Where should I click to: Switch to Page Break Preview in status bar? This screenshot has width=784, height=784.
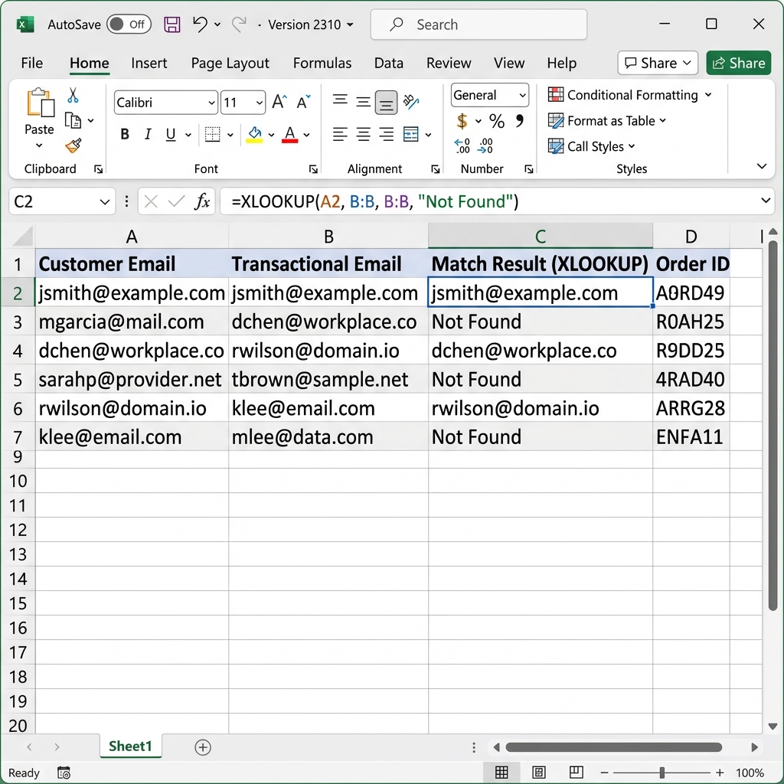point(576,772)
